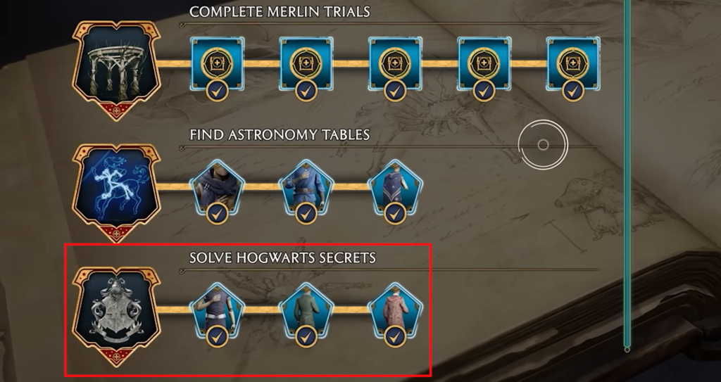This screenshot has width=721, height=382.
Task: Select the hooded blue cloak reward
Action: click(x=395, y=188)
